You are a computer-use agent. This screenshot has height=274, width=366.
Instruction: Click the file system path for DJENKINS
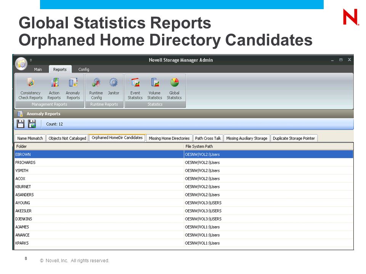pyautogui.click(x=203, y=219)
